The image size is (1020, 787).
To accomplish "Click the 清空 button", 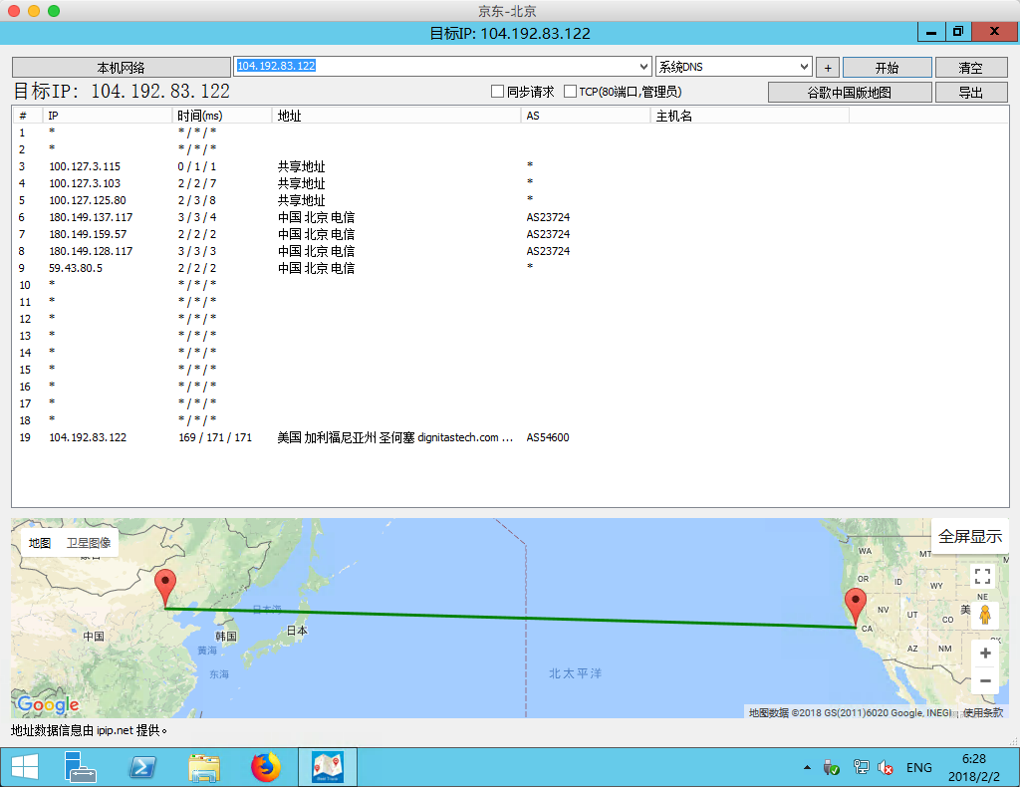I will point(970,68).
